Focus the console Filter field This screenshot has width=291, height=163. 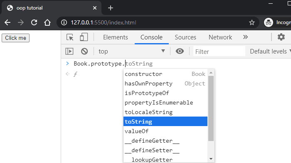[219, 51]
